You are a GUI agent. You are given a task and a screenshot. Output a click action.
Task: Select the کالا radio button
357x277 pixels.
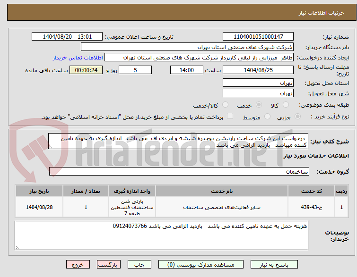coord(286,105)
